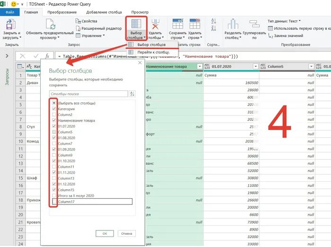
Task: Uncheck Наименование товара checkbox
Action: point(54,120)
